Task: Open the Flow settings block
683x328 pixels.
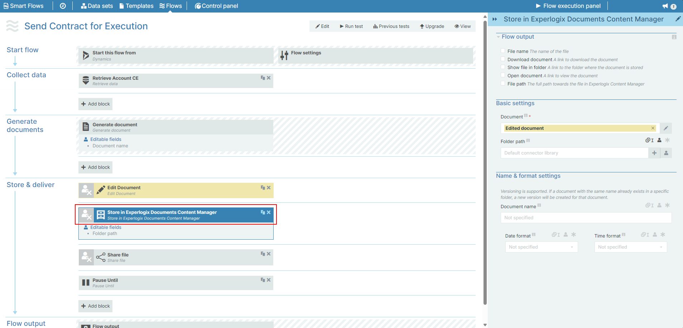Action: click(x=376, y=55)
